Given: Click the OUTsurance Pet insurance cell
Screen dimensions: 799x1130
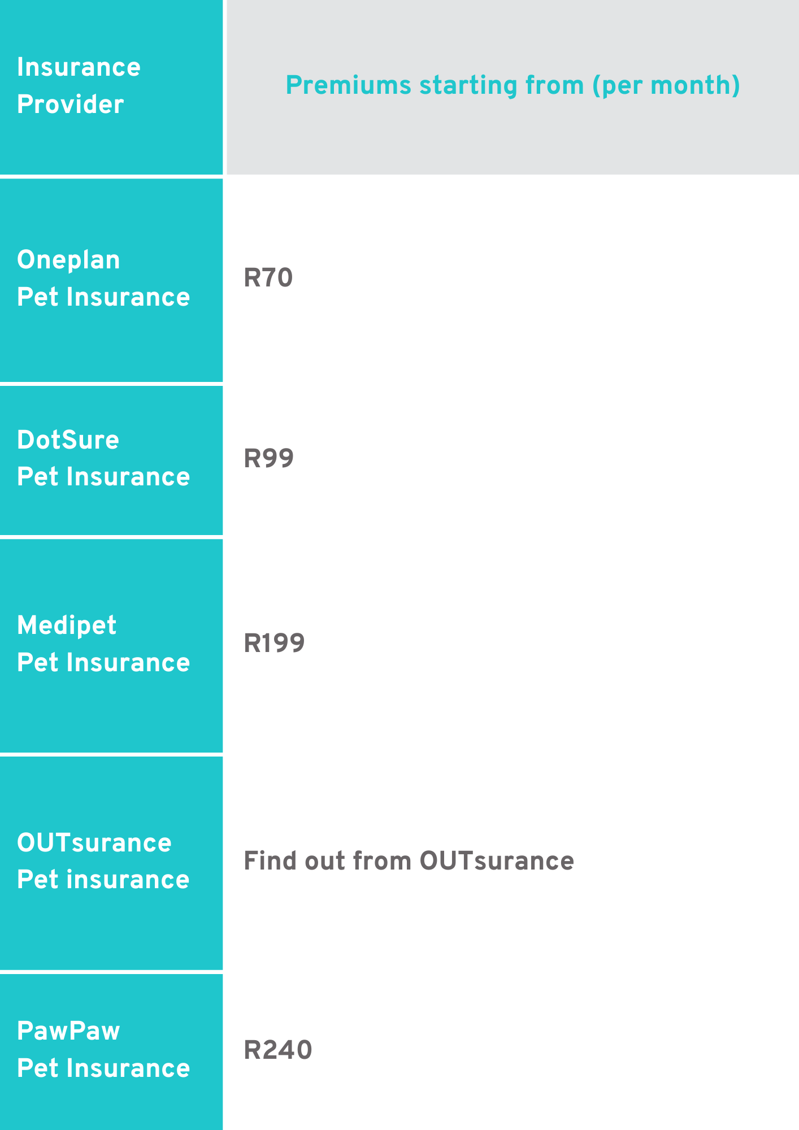Looking at the screenshot, I should click(111, 863).
